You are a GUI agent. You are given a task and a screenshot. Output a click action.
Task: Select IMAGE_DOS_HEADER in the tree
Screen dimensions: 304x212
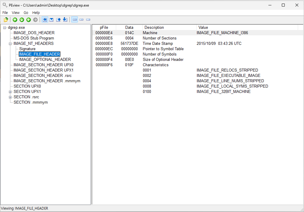tap(34, 33)
